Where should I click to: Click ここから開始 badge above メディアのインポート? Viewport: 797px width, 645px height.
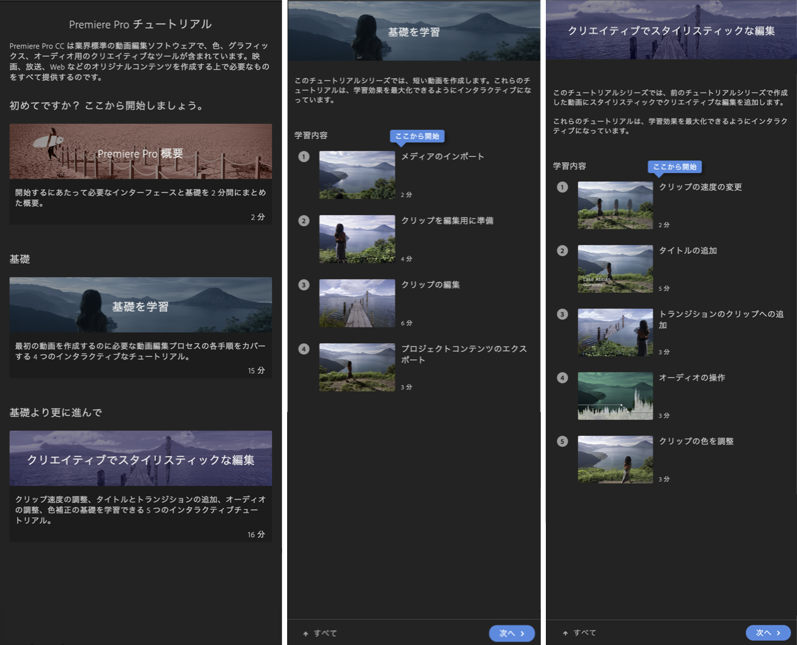(417, 136)
